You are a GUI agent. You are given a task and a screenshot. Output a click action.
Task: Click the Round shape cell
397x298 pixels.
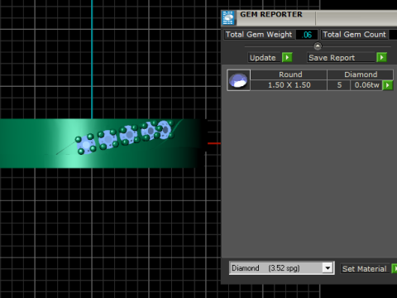(x=289, y=74)
